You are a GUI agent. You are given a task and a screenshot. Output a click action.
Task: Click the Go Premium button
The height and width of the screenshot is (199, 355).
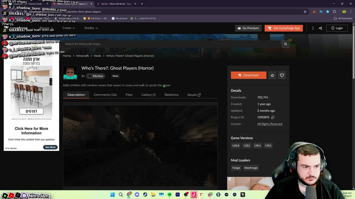click(248, 28)
